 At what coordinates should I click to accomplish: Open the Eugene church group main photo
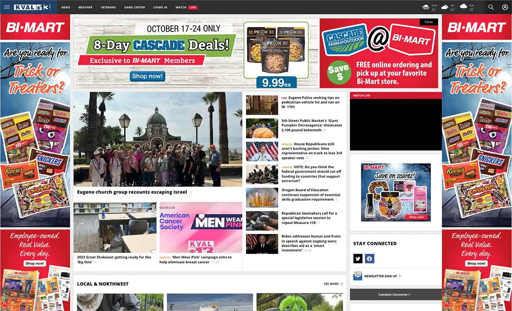tap(158, 139)
